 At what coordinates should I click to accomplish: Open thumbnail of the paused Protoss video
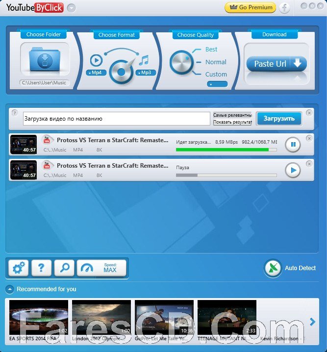(24, 170)
